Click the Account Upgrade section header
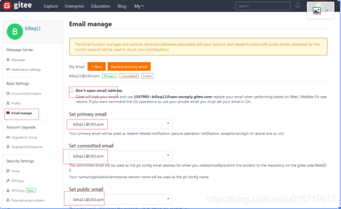Screen dimensions: 341x209 click(21, 127)
